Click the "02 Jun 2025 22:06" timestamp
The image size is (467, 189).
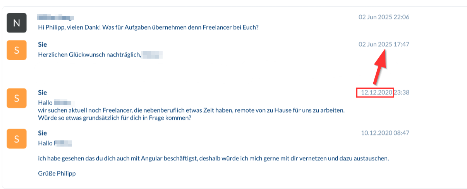pos(384,17)
